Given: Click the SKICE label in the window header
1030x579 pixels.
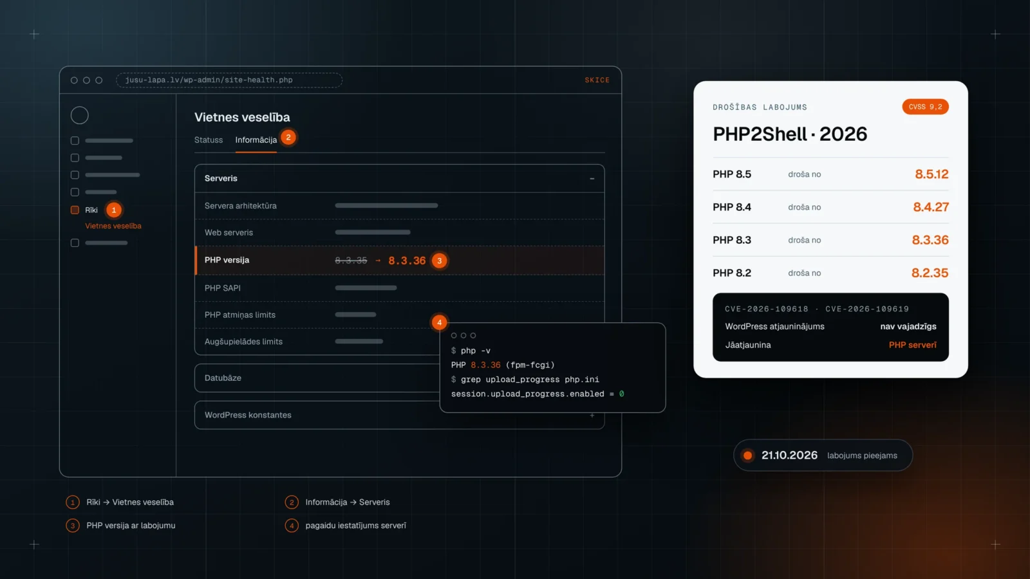Looking at the screenshot, I should (x=597, y=80).
